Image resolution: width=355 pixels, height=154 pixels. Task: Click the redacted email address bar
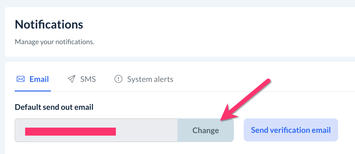click(71, 131)
